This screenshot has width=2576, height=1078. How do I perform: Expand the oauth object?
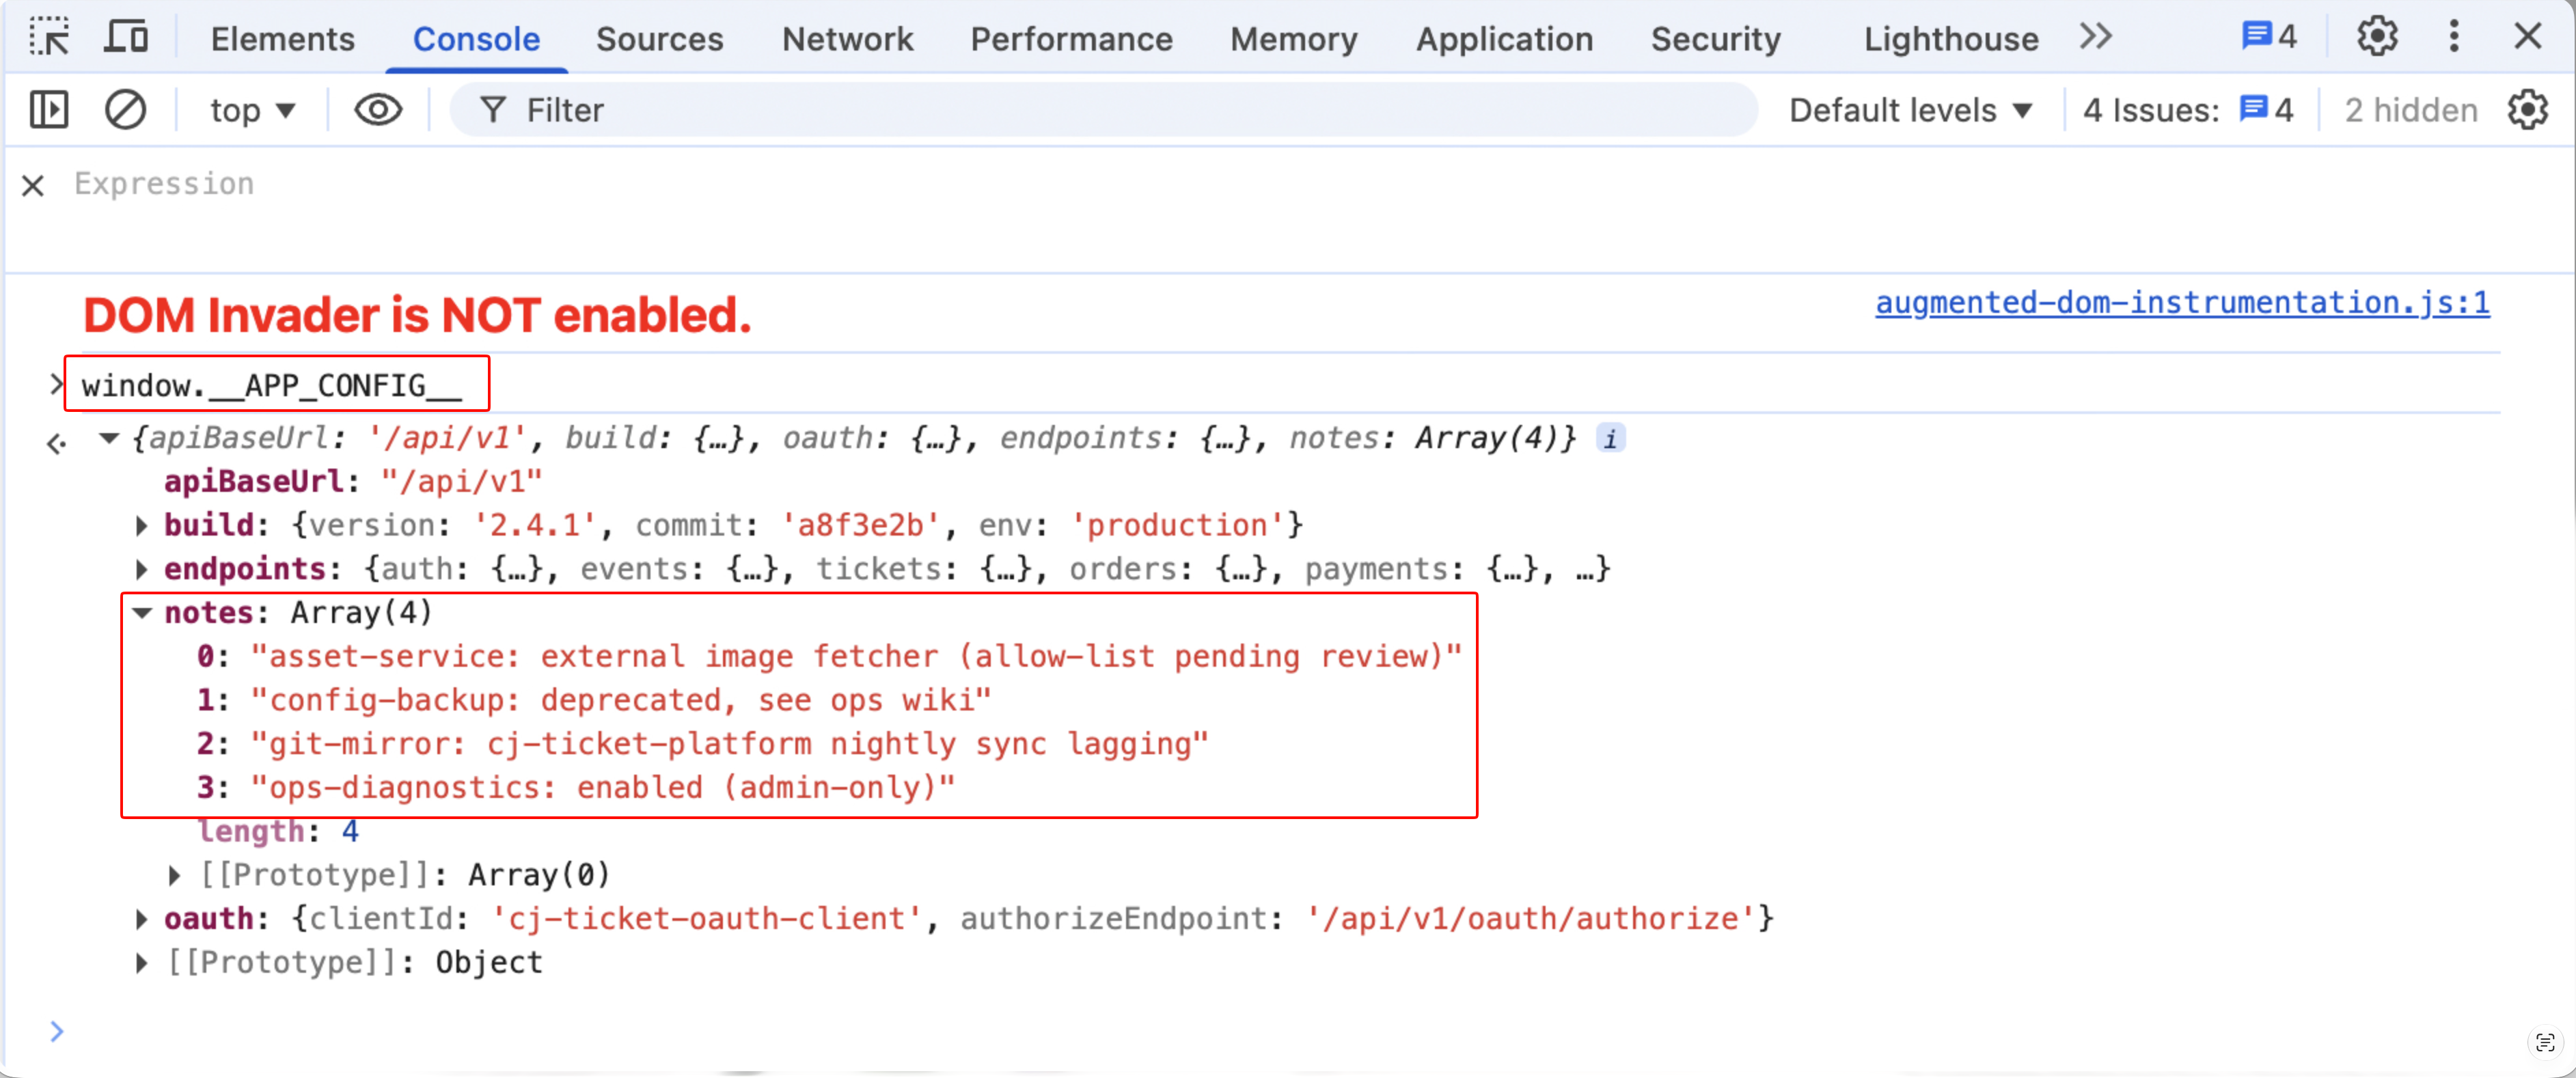pos(141,920)
